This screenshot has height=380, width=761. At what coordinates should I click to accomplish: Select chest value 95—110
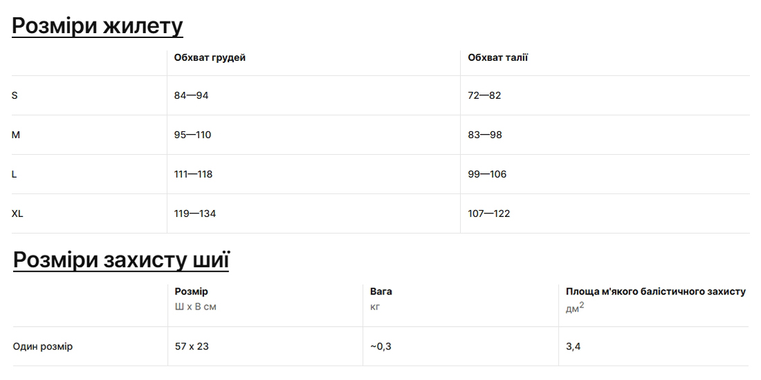[x=192, y=135]
